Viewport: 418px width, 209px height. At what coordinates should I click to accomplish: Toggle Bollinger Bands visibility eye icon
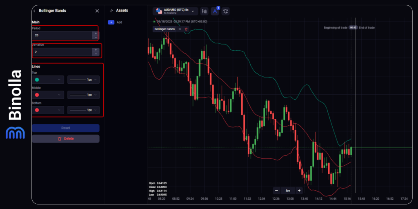(180, 29)
